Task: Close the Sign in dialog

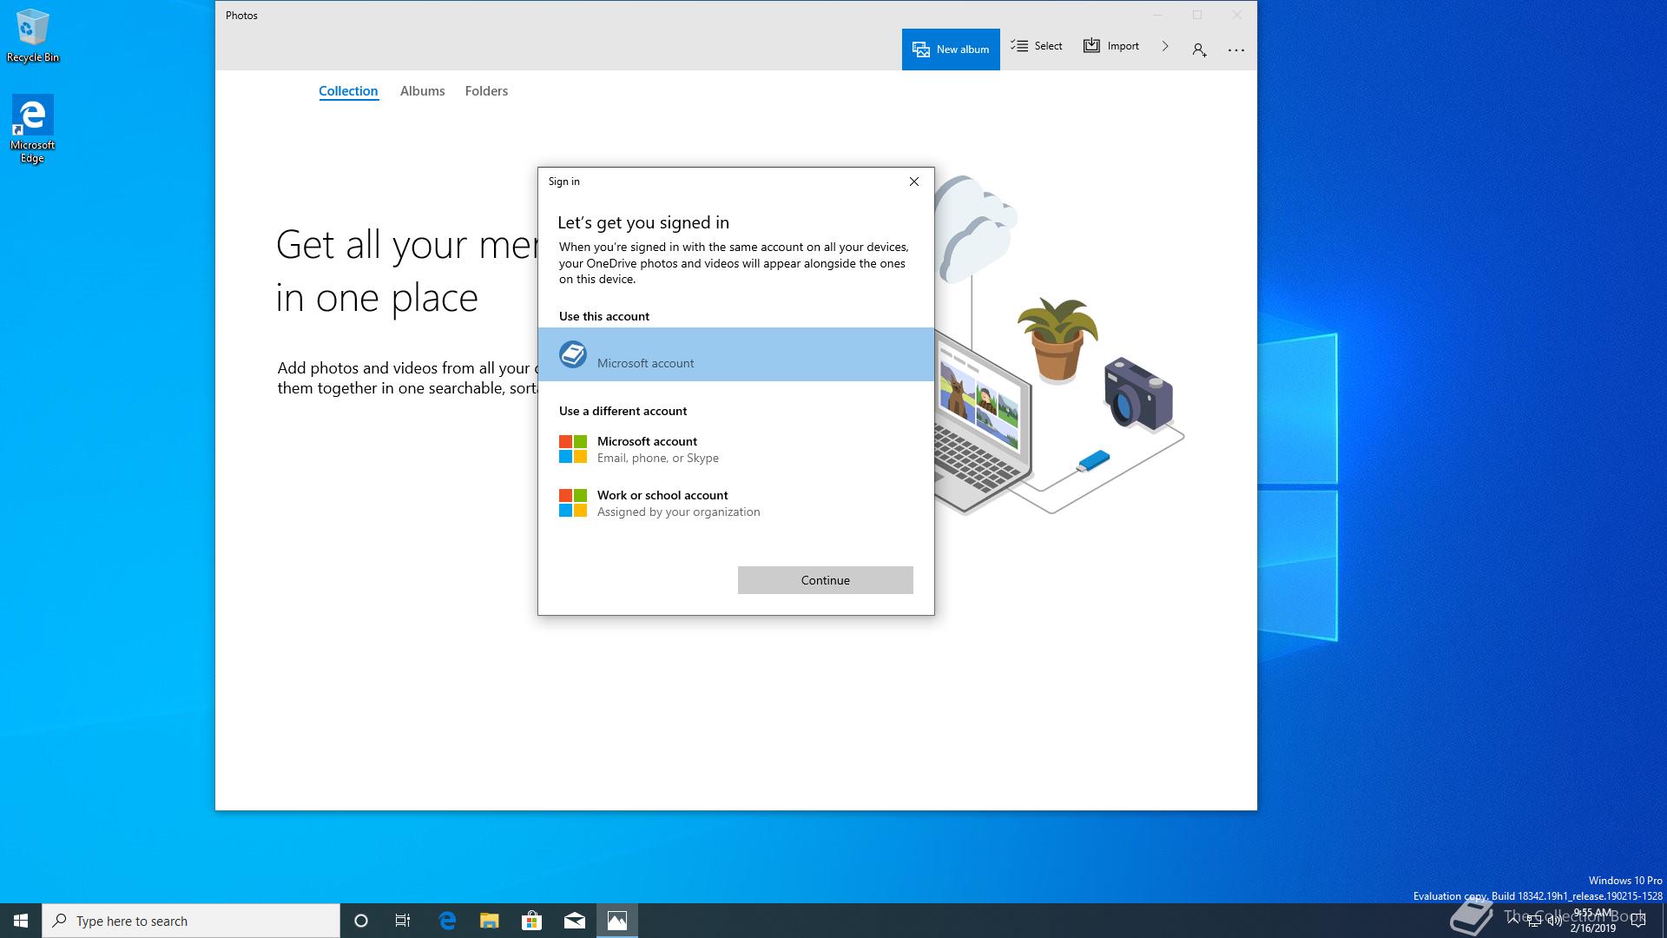Action: [x=913, y=182]
